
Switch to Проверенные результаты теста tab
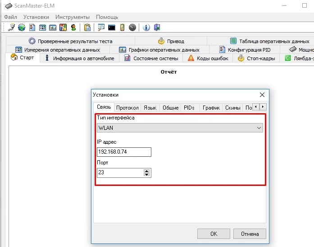click(x=70, y=41)
